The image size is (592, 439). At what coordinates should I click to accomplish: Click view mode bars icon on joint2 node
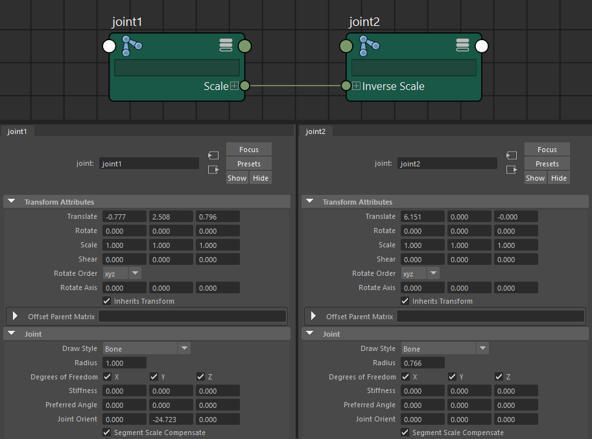pyautogui.click(x=462, y=45)
